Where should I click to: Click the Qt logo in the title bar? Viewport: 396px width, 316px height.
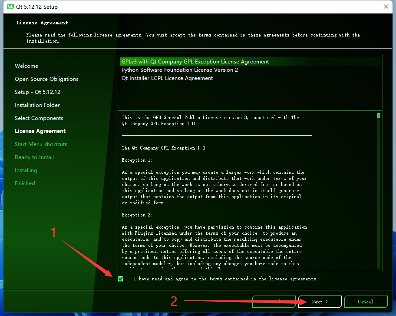point(10,7)
